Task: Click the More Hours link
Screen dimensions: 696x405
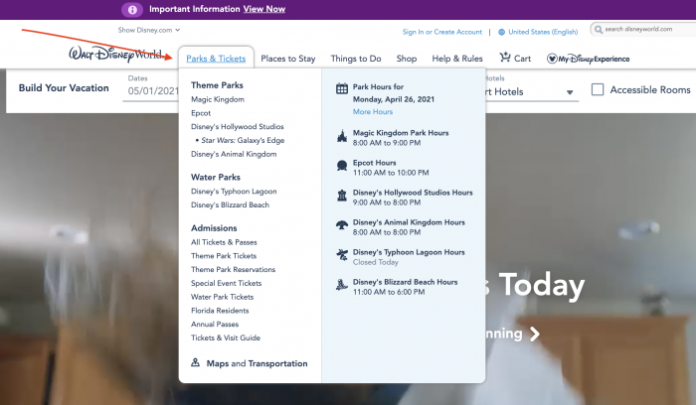Action: point(373,111)
